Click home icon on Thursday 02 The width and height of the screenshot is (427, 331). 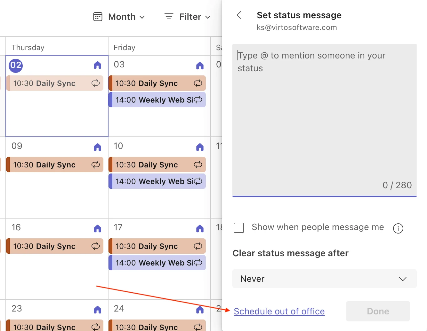pos(98,65)
